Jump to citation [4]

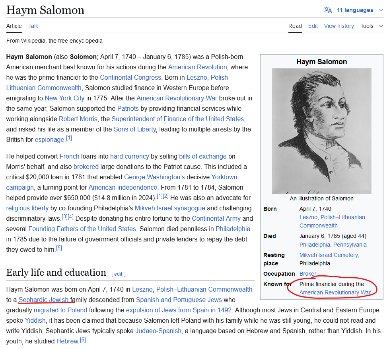70,217
